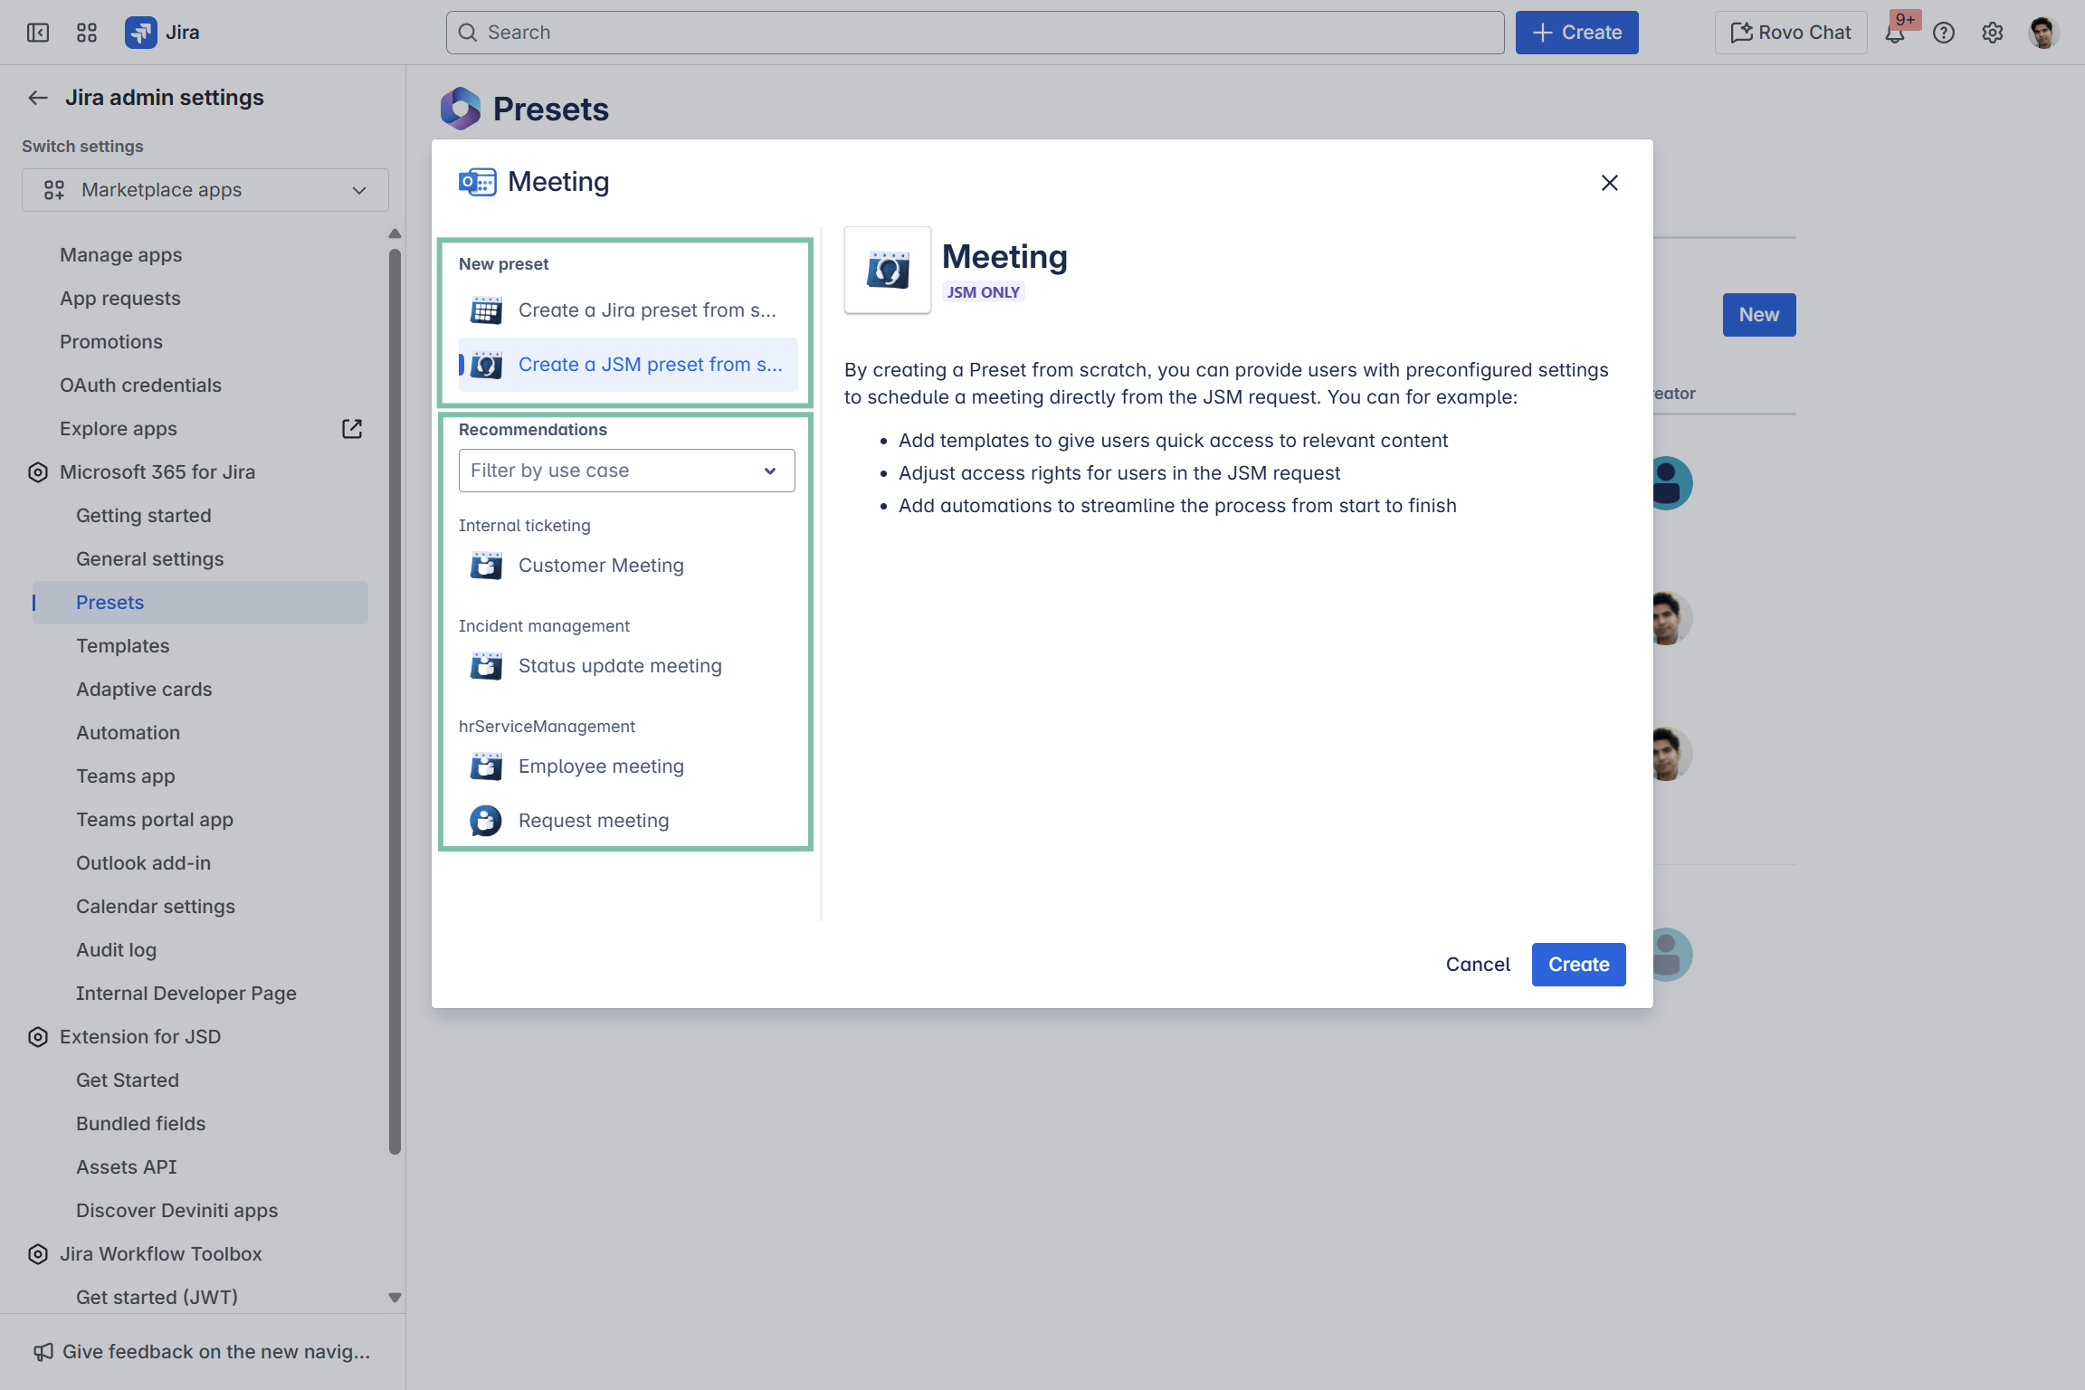Click the sidebar scroll-down arrow
This screenshot has height=1390, width=2085.
[x=395, y=1297]
